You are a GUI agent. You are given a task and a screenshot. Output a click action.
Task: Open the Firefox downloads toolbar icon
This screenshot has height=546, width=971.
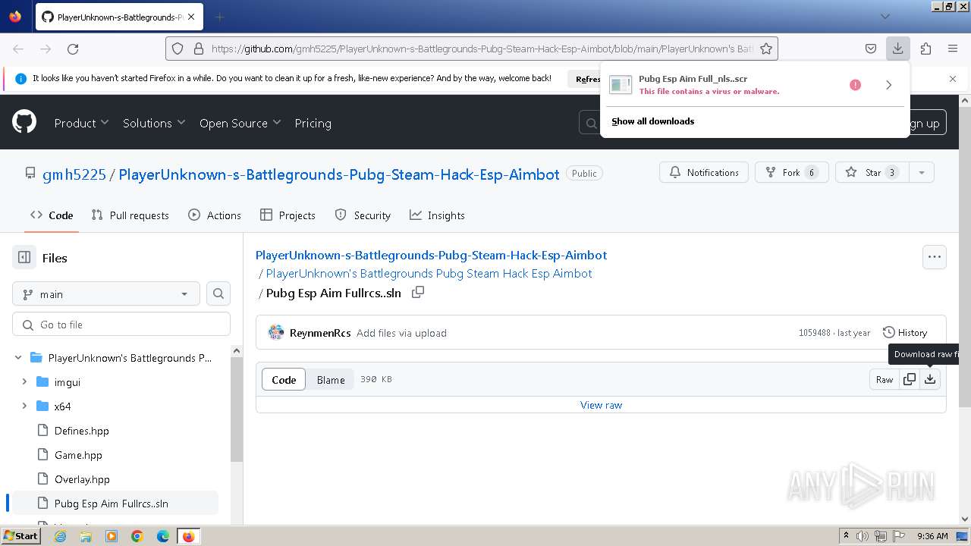tap(897, 49)
